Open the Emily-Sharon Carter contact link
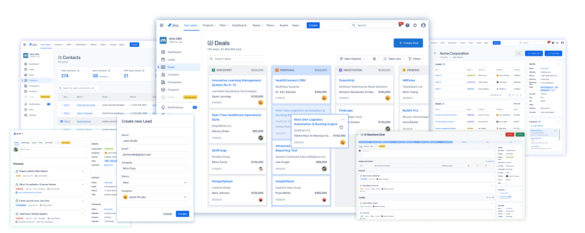 coord(86,105)
